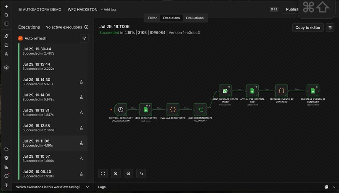This screenshot has width=339, height=193.
Task: Open AUTOMOTORA DEMO project breadcrumb
Action: pyautogui.click(x=40, y=10)
